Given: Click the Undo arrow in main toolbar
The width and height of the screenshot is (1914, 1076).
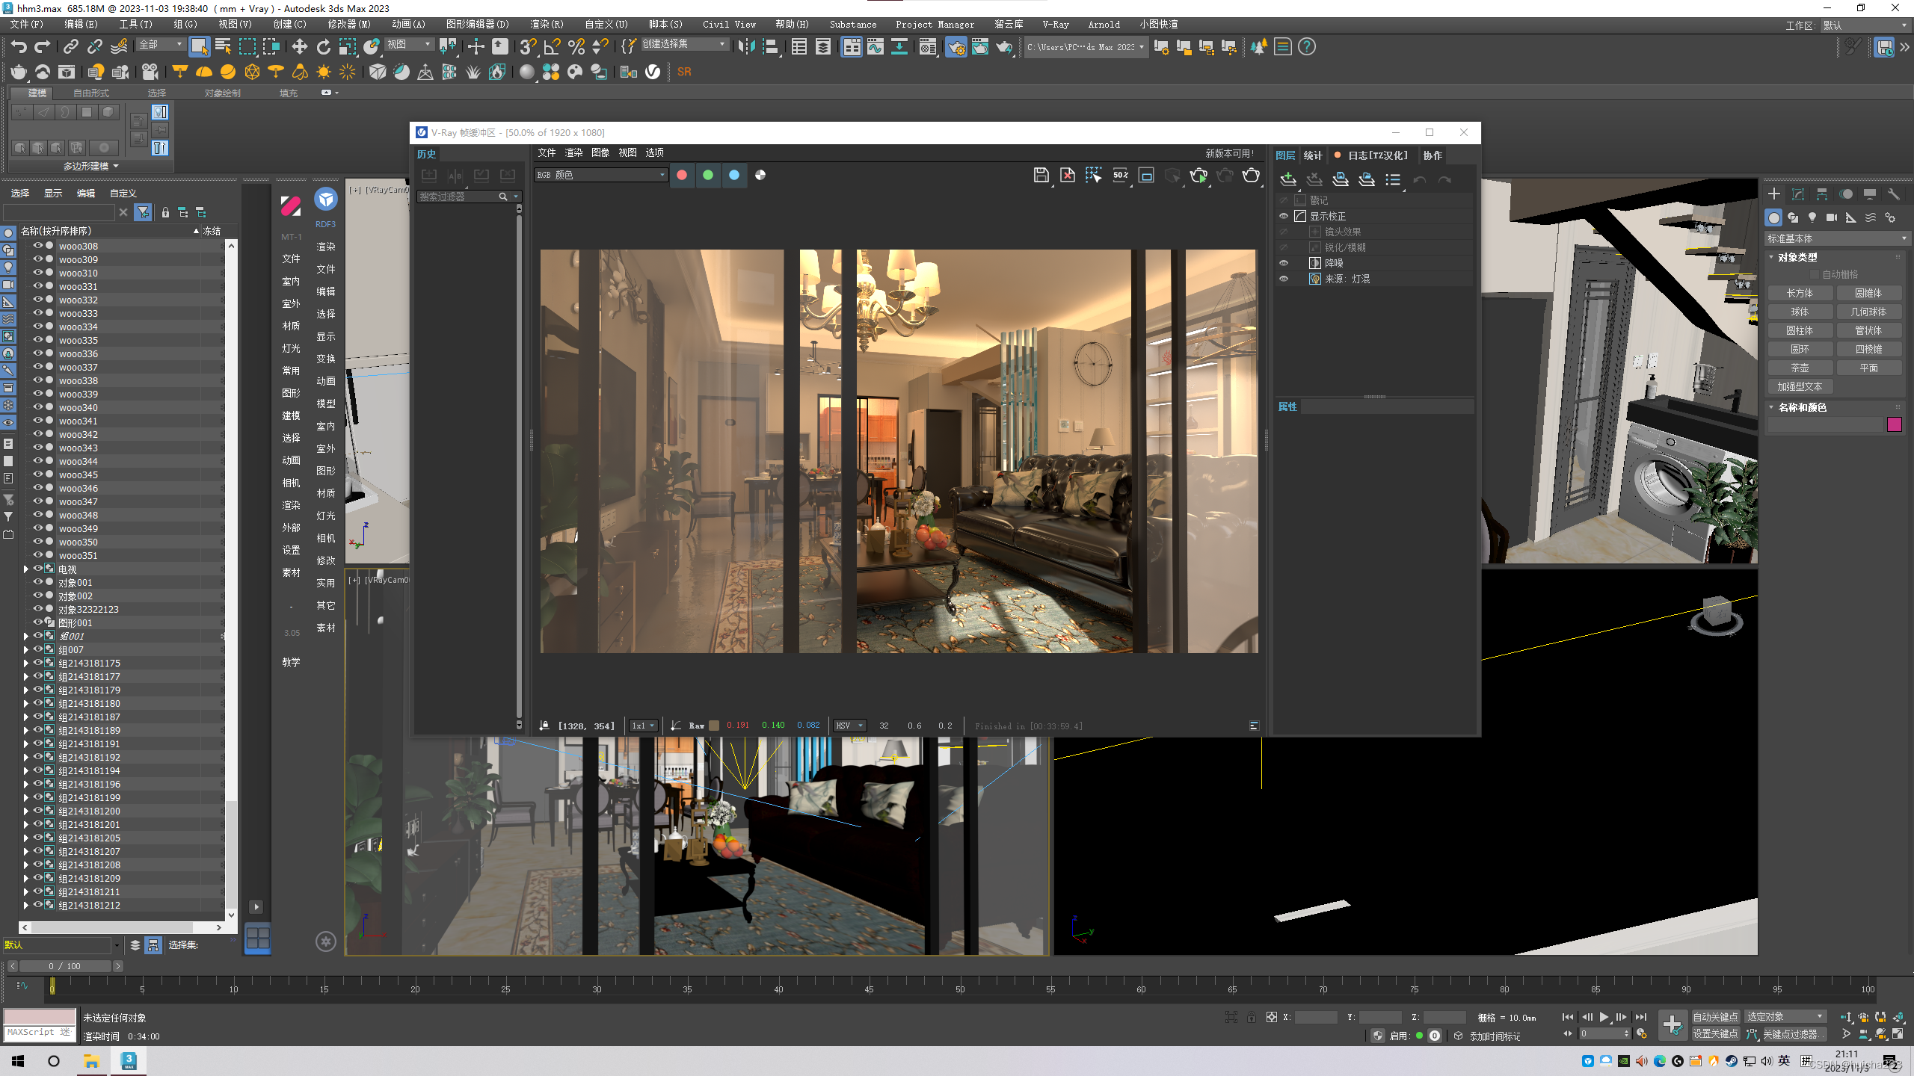Looking at the screenshot, I should click(19, 47).
